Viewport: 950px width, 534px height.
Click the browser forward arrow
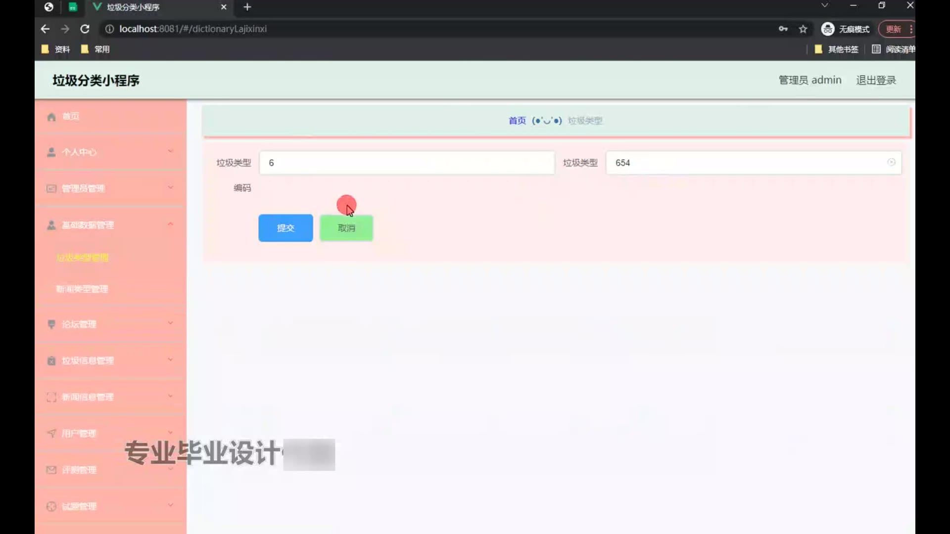65,29
